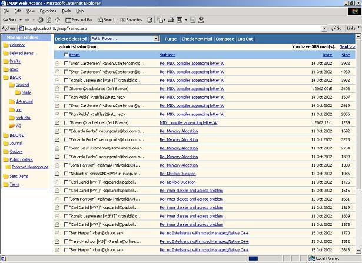
Task: Click envelope icon for Tarek Madkour mail
Action: click(x=57, y=242)
